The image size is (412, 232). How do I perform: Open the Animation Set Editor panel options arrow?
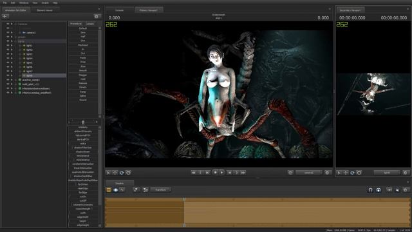point(99,9)
